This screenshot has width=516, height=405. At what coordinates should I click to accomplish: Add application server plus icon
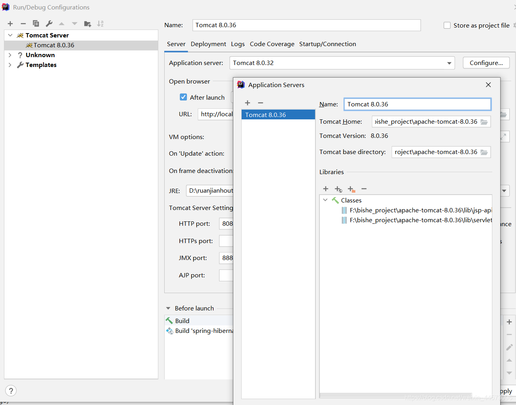[248, 103]
